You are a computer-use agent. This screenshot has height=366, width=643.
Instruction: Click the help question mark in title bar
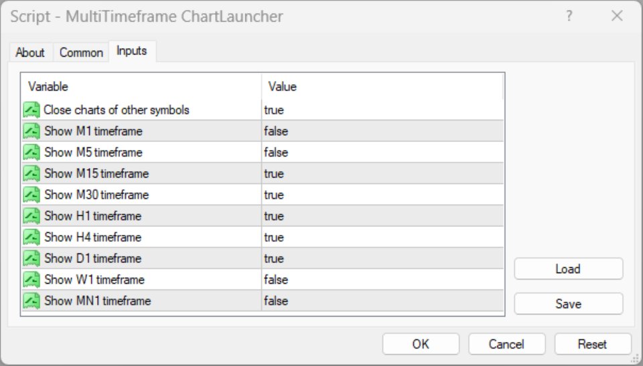tap(569, 16)
